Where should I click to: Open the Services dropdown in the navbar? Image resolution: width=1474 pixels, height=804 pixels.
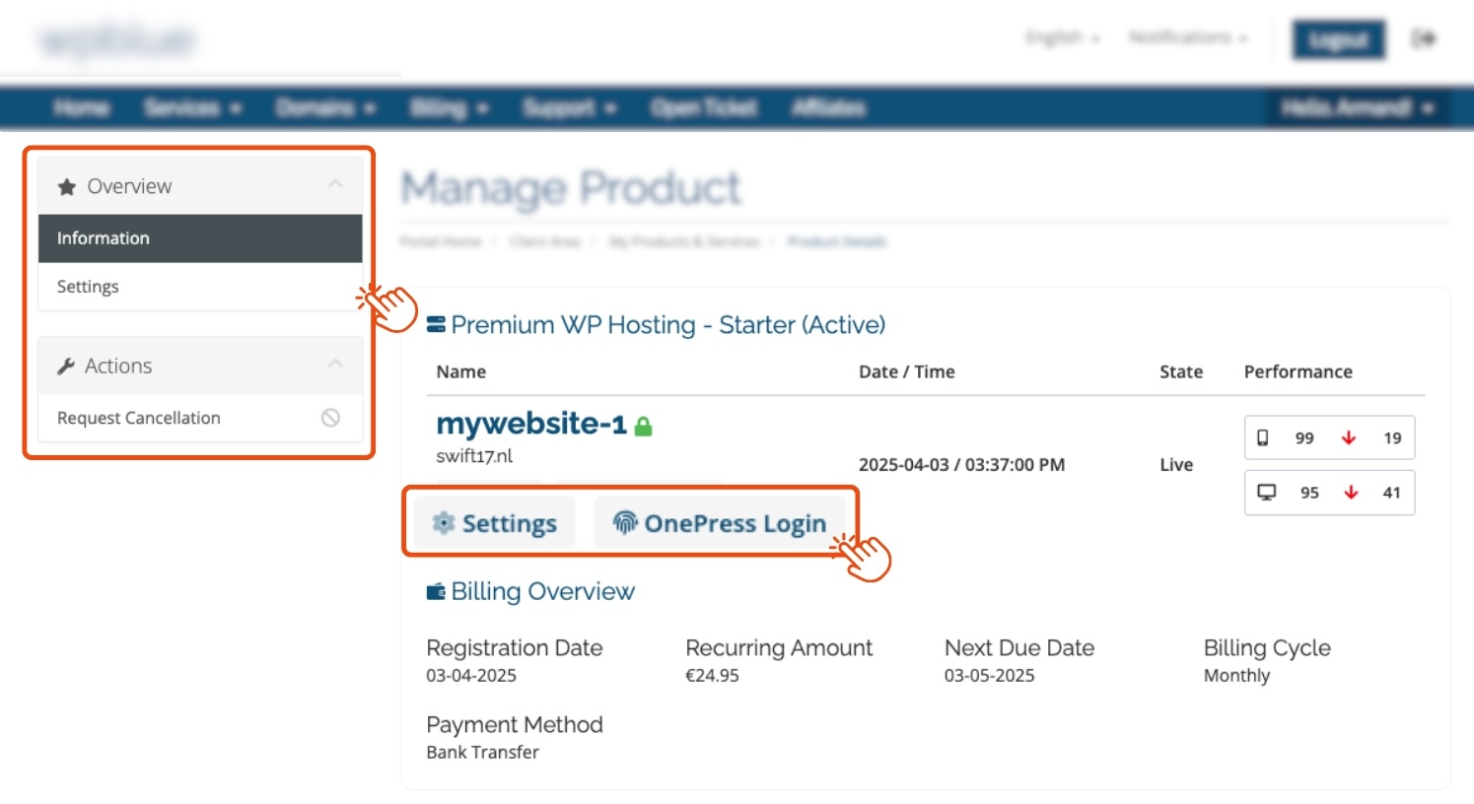(191, 107)
